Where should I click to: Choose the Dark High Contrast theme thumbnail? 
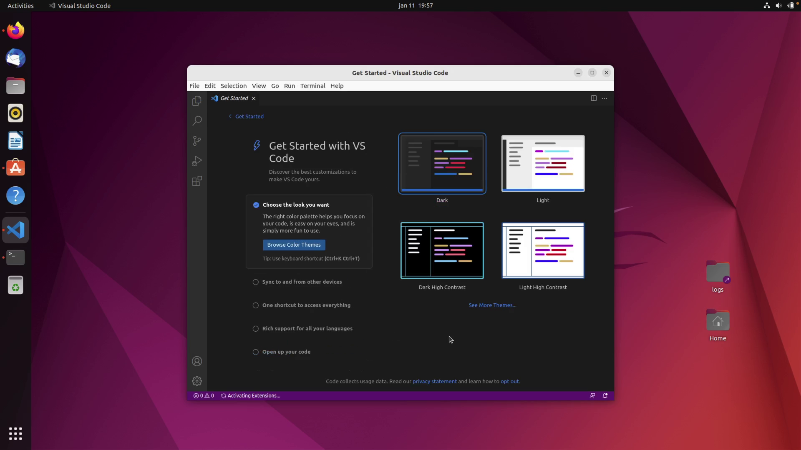tap(442, 250)
